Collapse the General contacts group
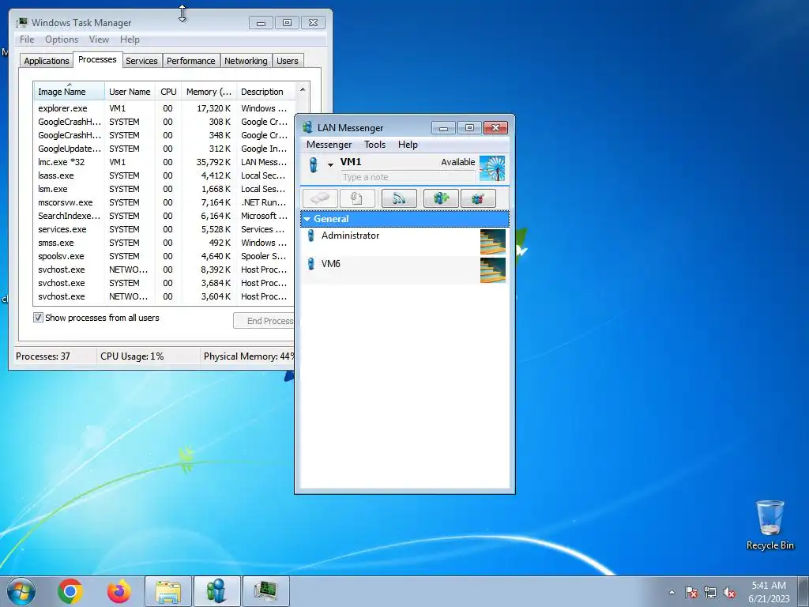The width and height of the screenshot is (809, 607). click(x=307, y=219)
